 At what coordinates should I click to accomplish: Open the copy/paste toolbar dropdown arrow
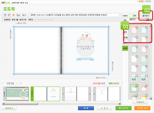point(20,15)
